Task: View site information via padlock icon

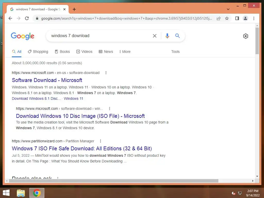Action: tap(37, 18)
